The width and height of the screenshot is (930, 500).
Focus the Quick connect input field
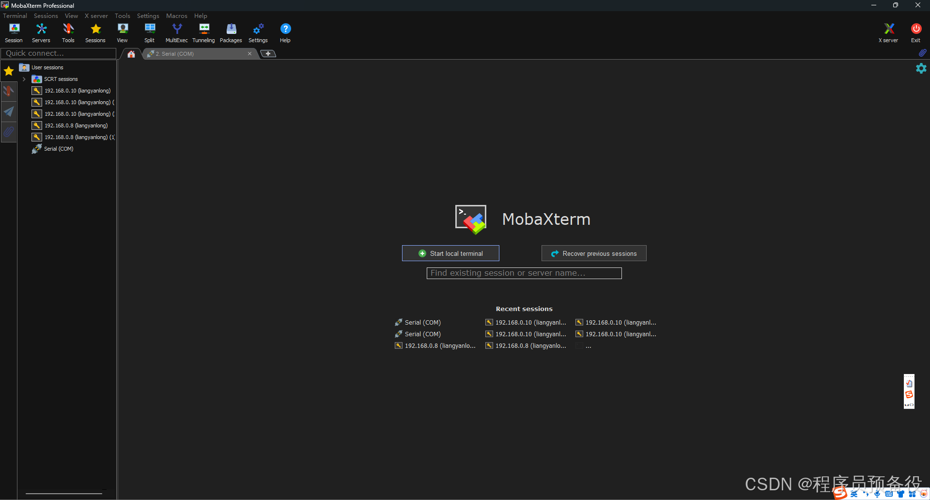coord(59,53)
